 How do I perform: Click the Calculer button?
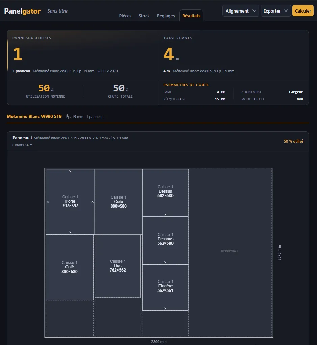pyautogui.click(x=303, y=11)
